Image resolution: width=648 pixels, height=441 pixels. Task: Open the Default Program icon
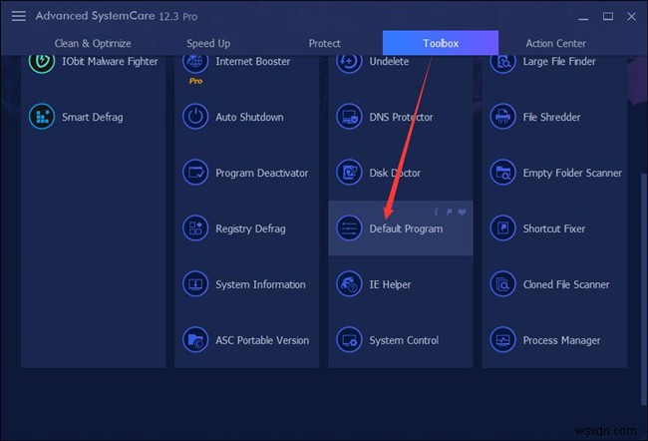349,228
